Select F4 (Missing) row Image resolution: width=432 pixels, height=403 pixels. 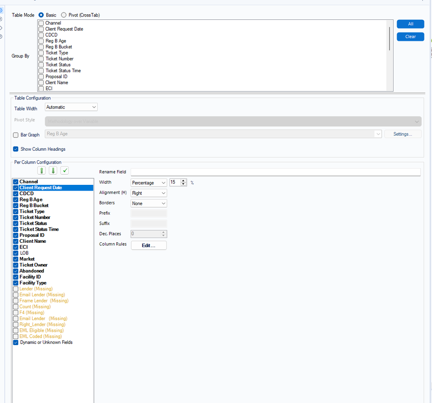click(x=53, y=313)
